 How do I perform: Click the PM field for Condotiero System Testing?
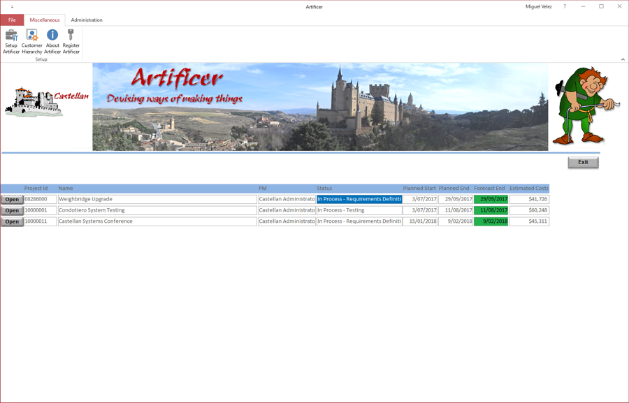click(287, 210)
